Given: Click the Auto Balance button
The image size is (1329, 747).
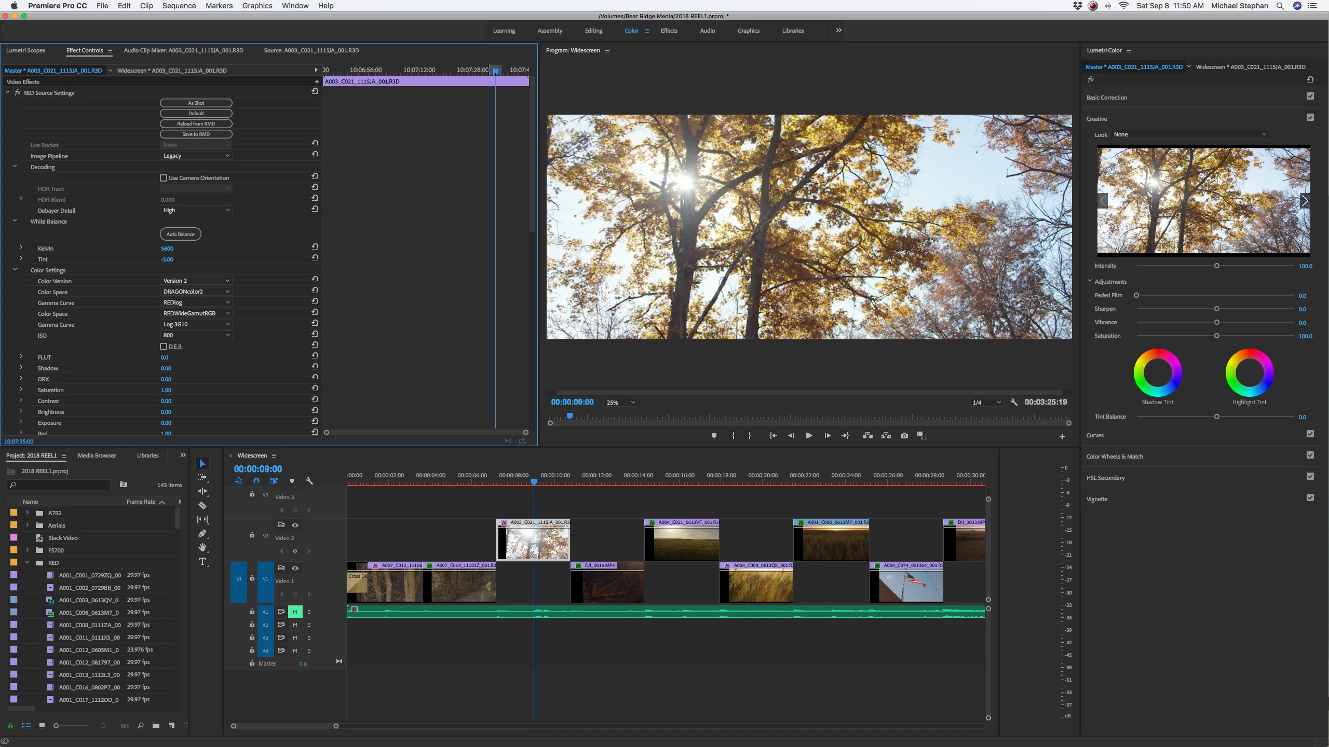Looking at the screenshot, I should click(180, 234).
